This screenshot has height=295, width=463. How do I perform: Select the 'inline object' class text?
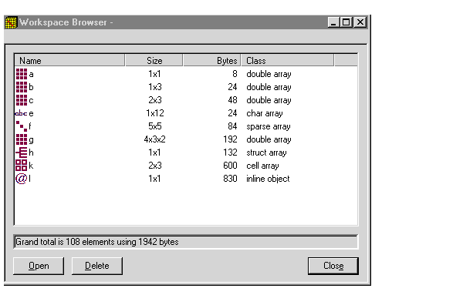point(268,179)
